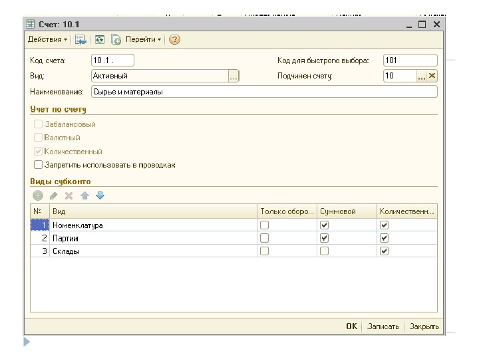Click the delete subconto X icon
Image resolution: width=479 pixels, height=359 pixels.
click(69, 195)
